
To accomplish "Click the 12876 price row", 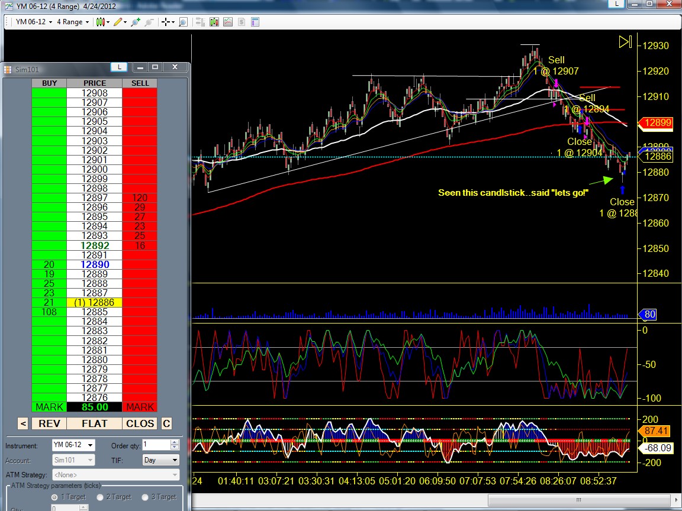I will [94, 397].
